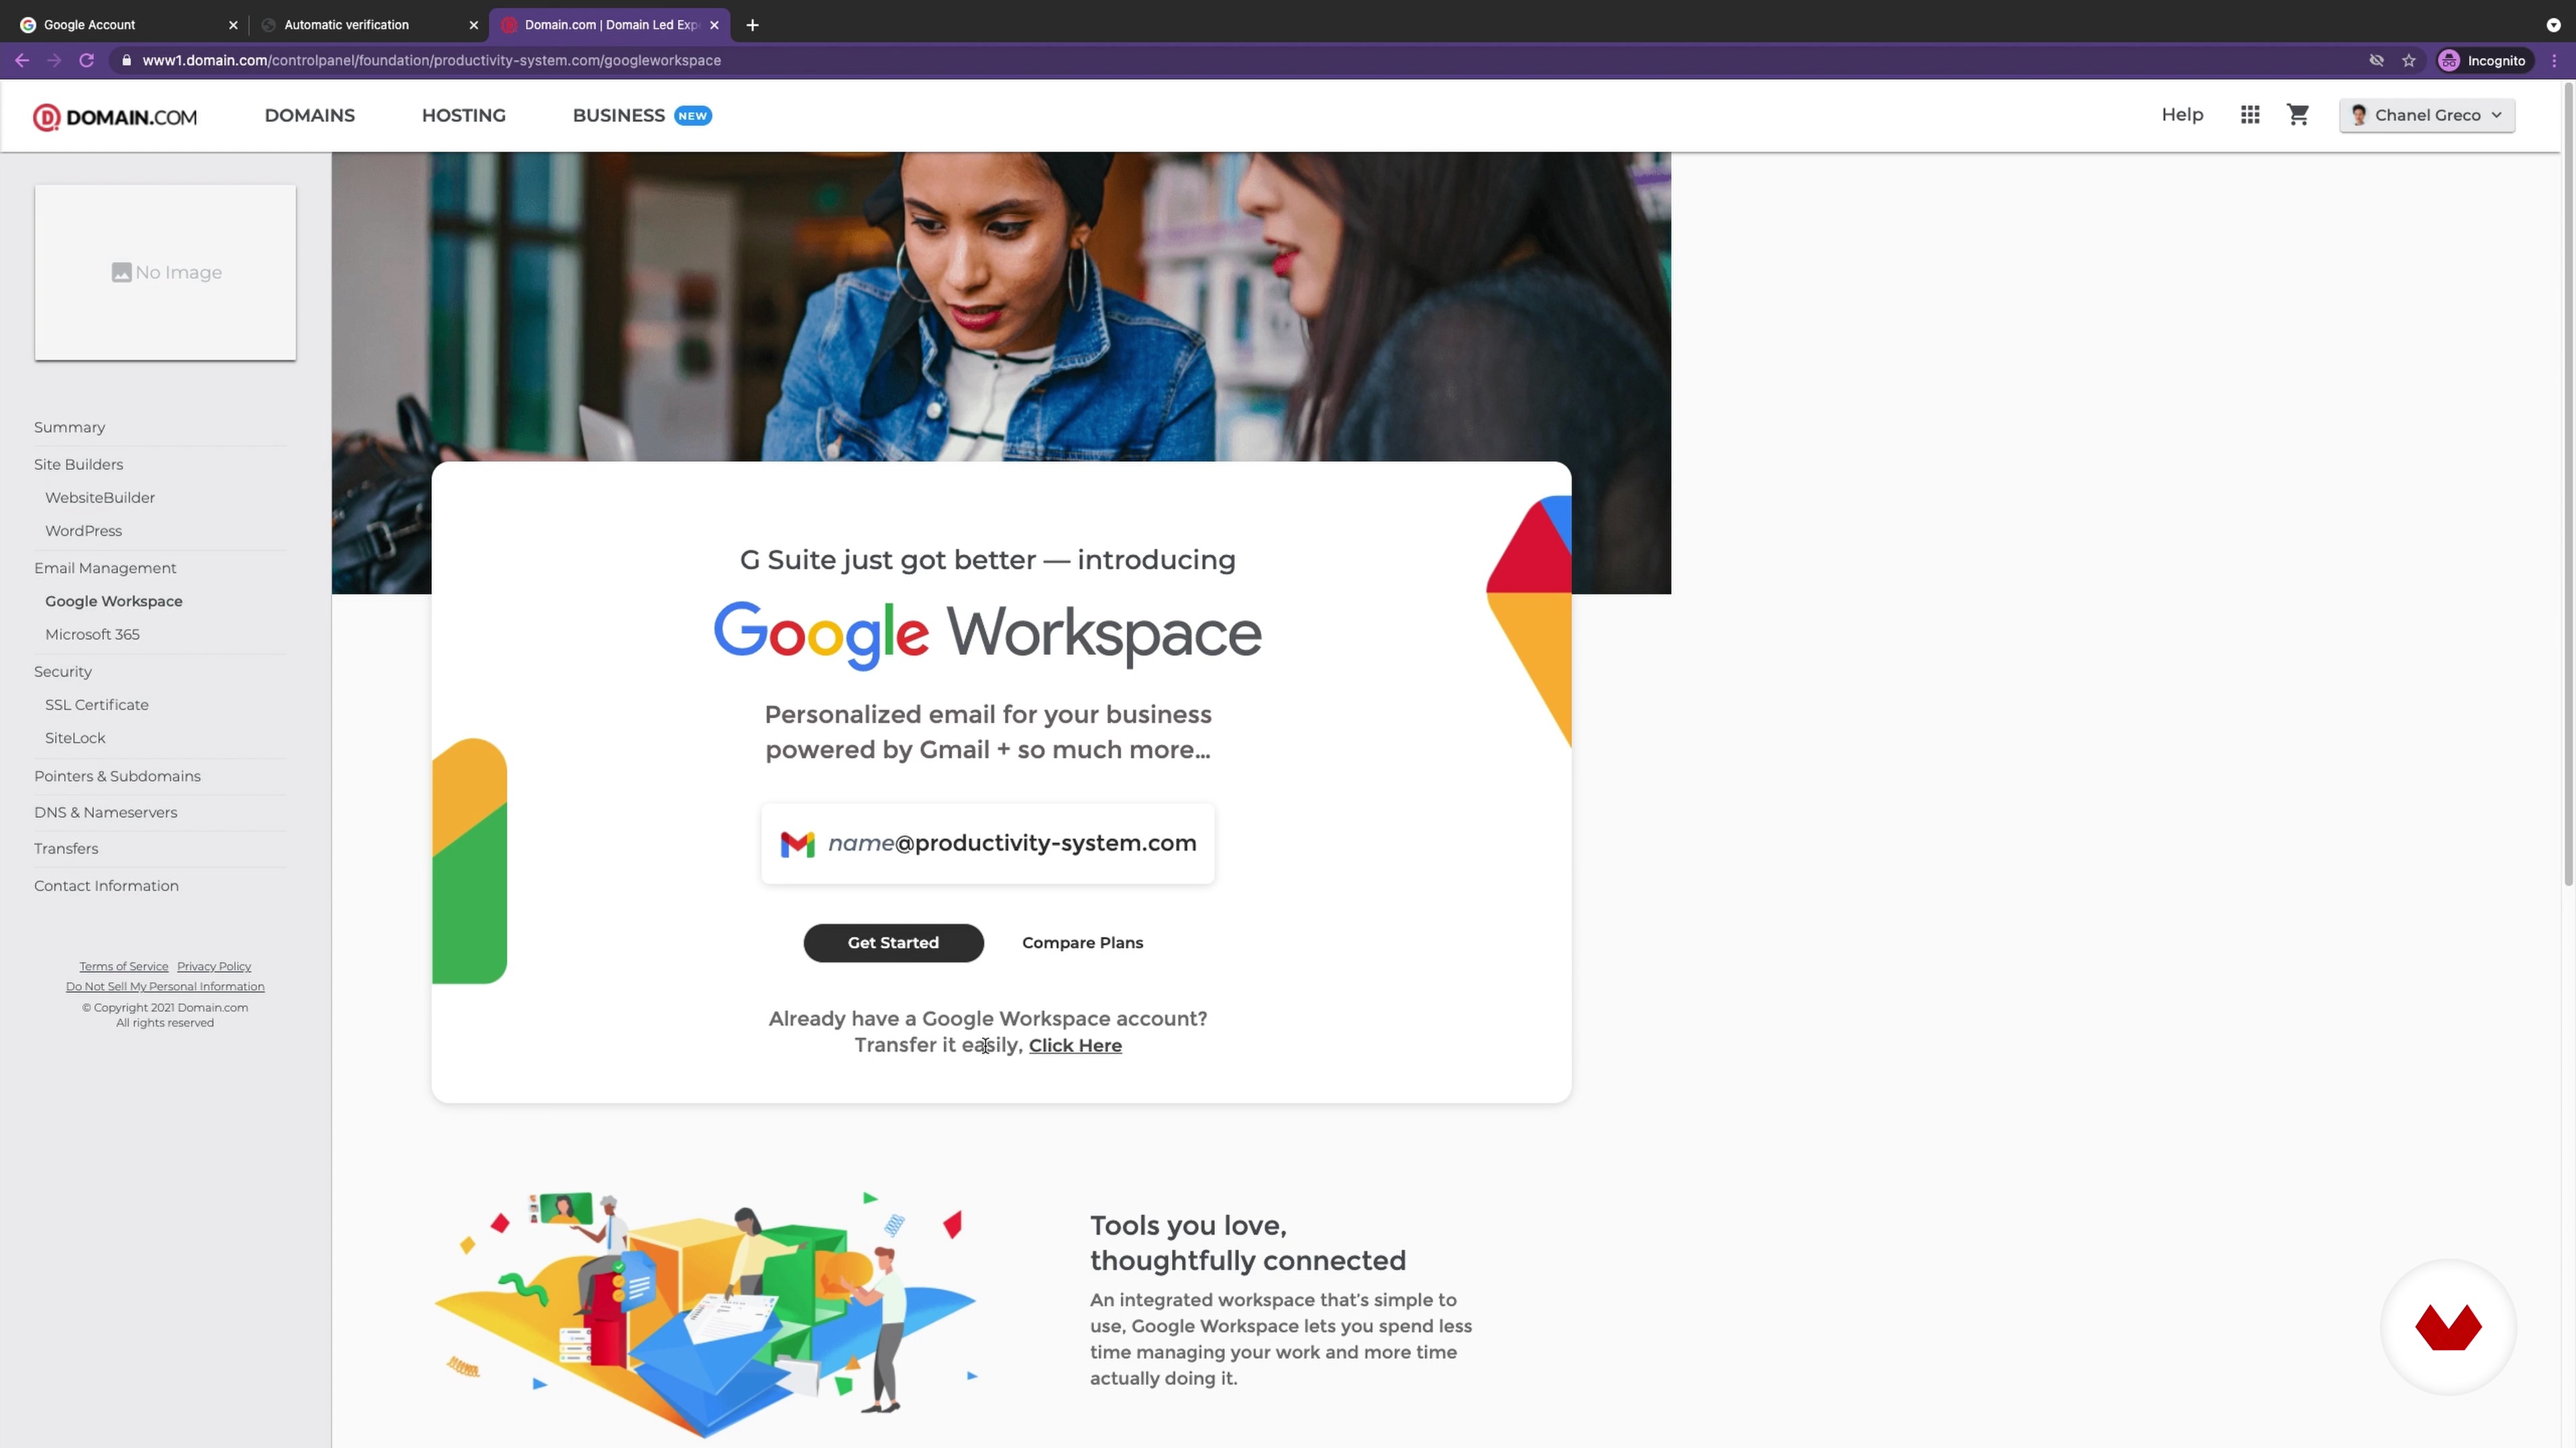Viewport: 2576px width, 1448px height.
Task: Open the apps grid icon
Action: click(x=2250, y=115)
